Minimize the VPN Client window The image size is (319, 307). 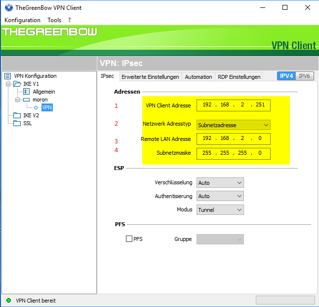point(263,7)
